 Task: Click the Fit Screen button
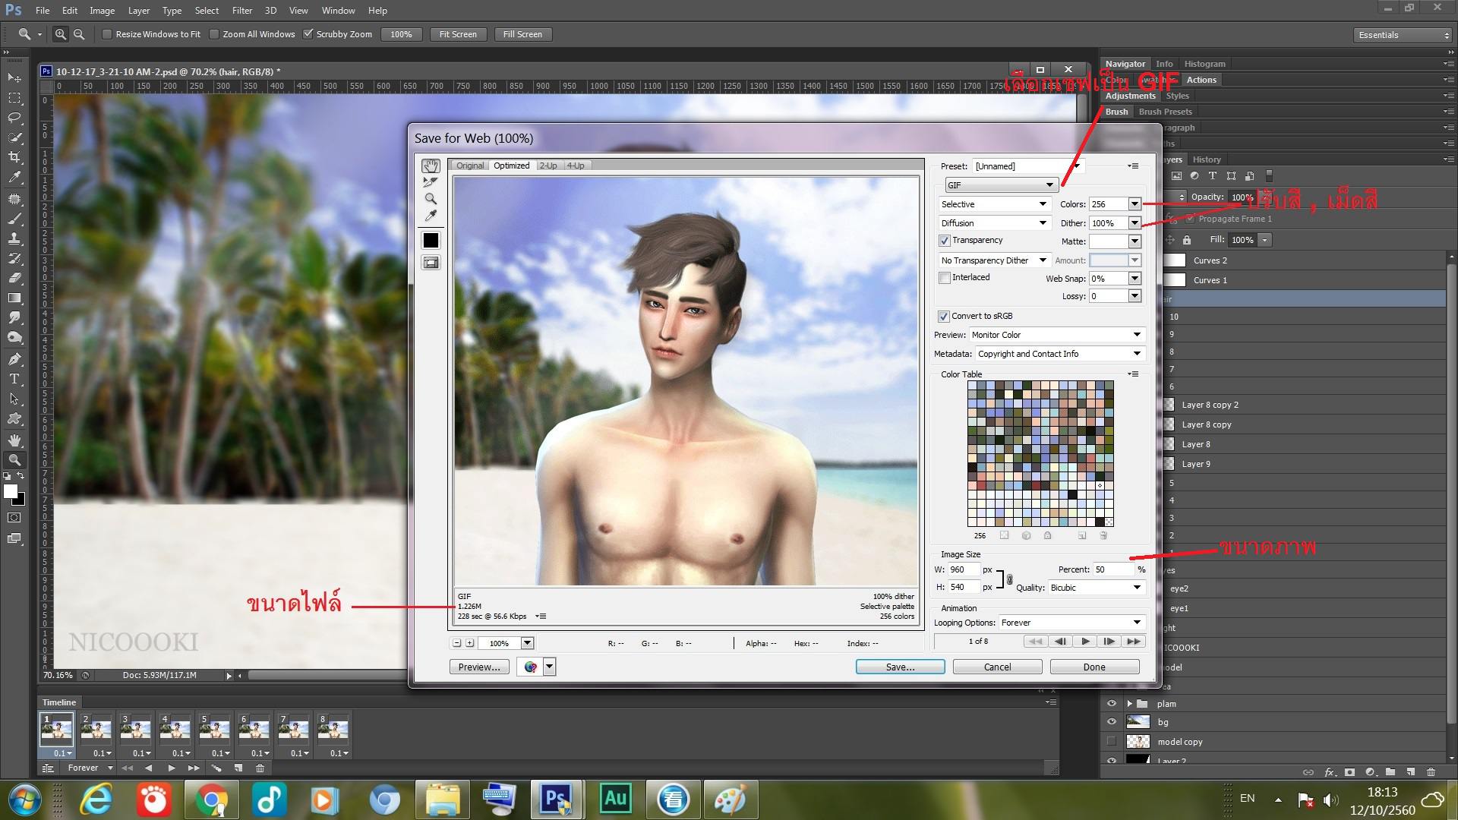[458, 34]
